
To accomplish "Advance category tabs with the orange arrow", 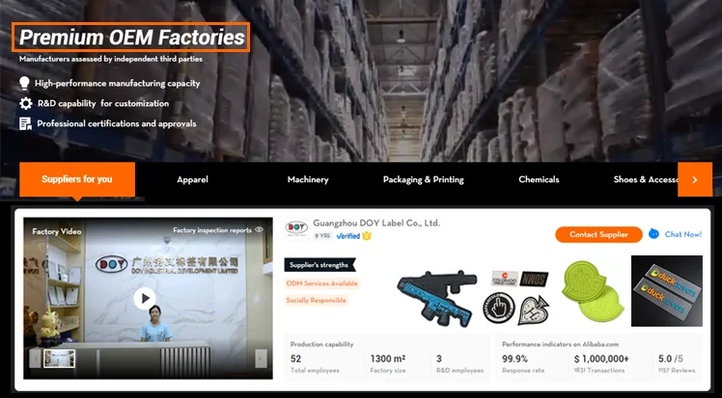I will click(x=695, y=179).
